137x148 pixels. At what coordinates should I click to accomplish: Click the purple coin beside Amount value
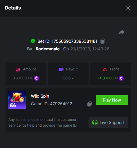36,78
